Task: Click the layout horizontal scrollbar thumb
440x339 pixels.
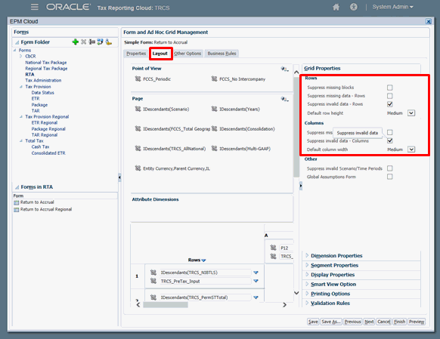Action: tap(166, 304)
